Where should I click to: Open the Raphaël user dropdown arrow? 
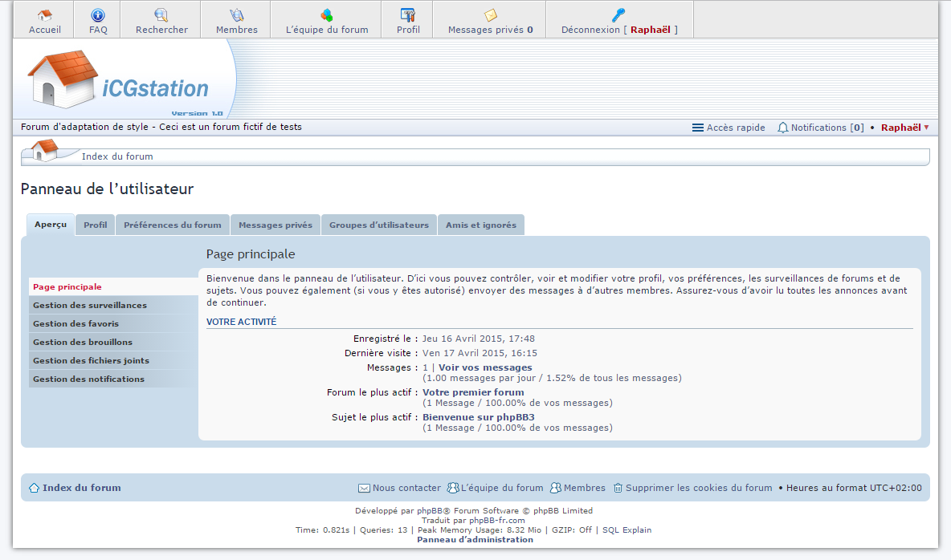(926, 128)
